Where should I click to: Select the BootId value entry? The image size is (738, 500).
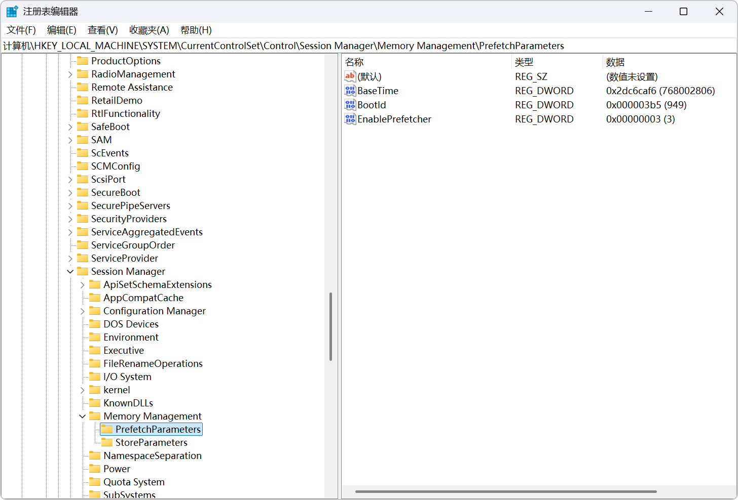pyautogui.click(x=372, y=105)
